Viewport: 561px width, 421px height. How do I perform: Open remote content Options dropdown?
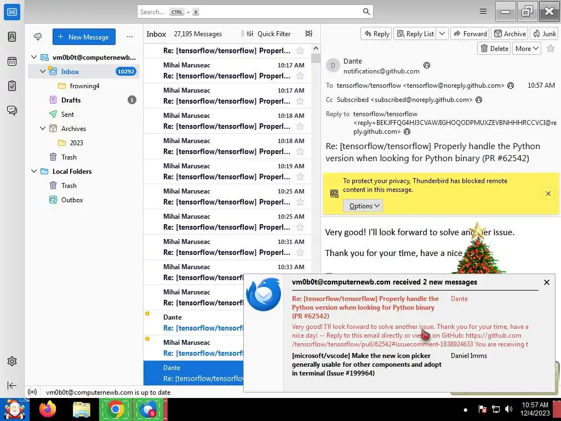[x=363, y=206]
